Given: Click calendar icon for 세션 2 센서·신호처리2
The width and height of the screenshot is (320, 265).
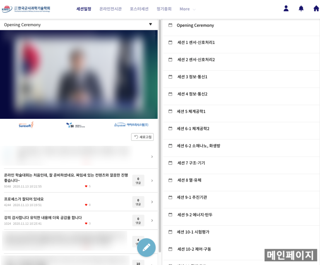Looking at the screenshot, I should coord(170,60).
